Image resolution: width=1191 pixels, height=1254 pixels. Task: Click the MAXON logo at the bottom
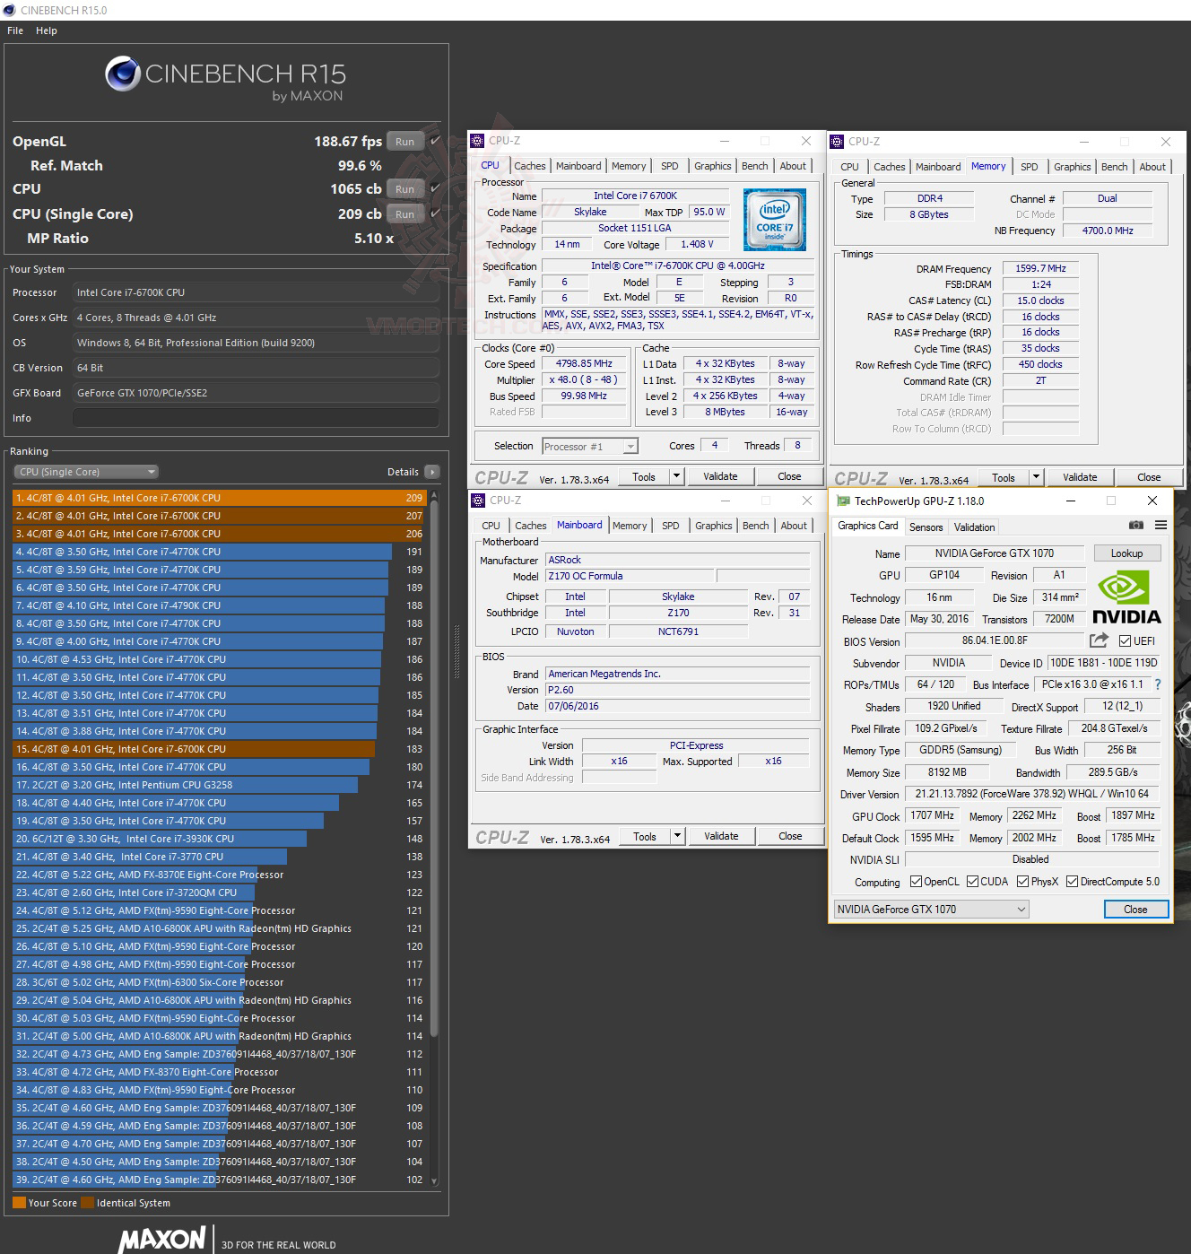click(x=163, y=1240)
